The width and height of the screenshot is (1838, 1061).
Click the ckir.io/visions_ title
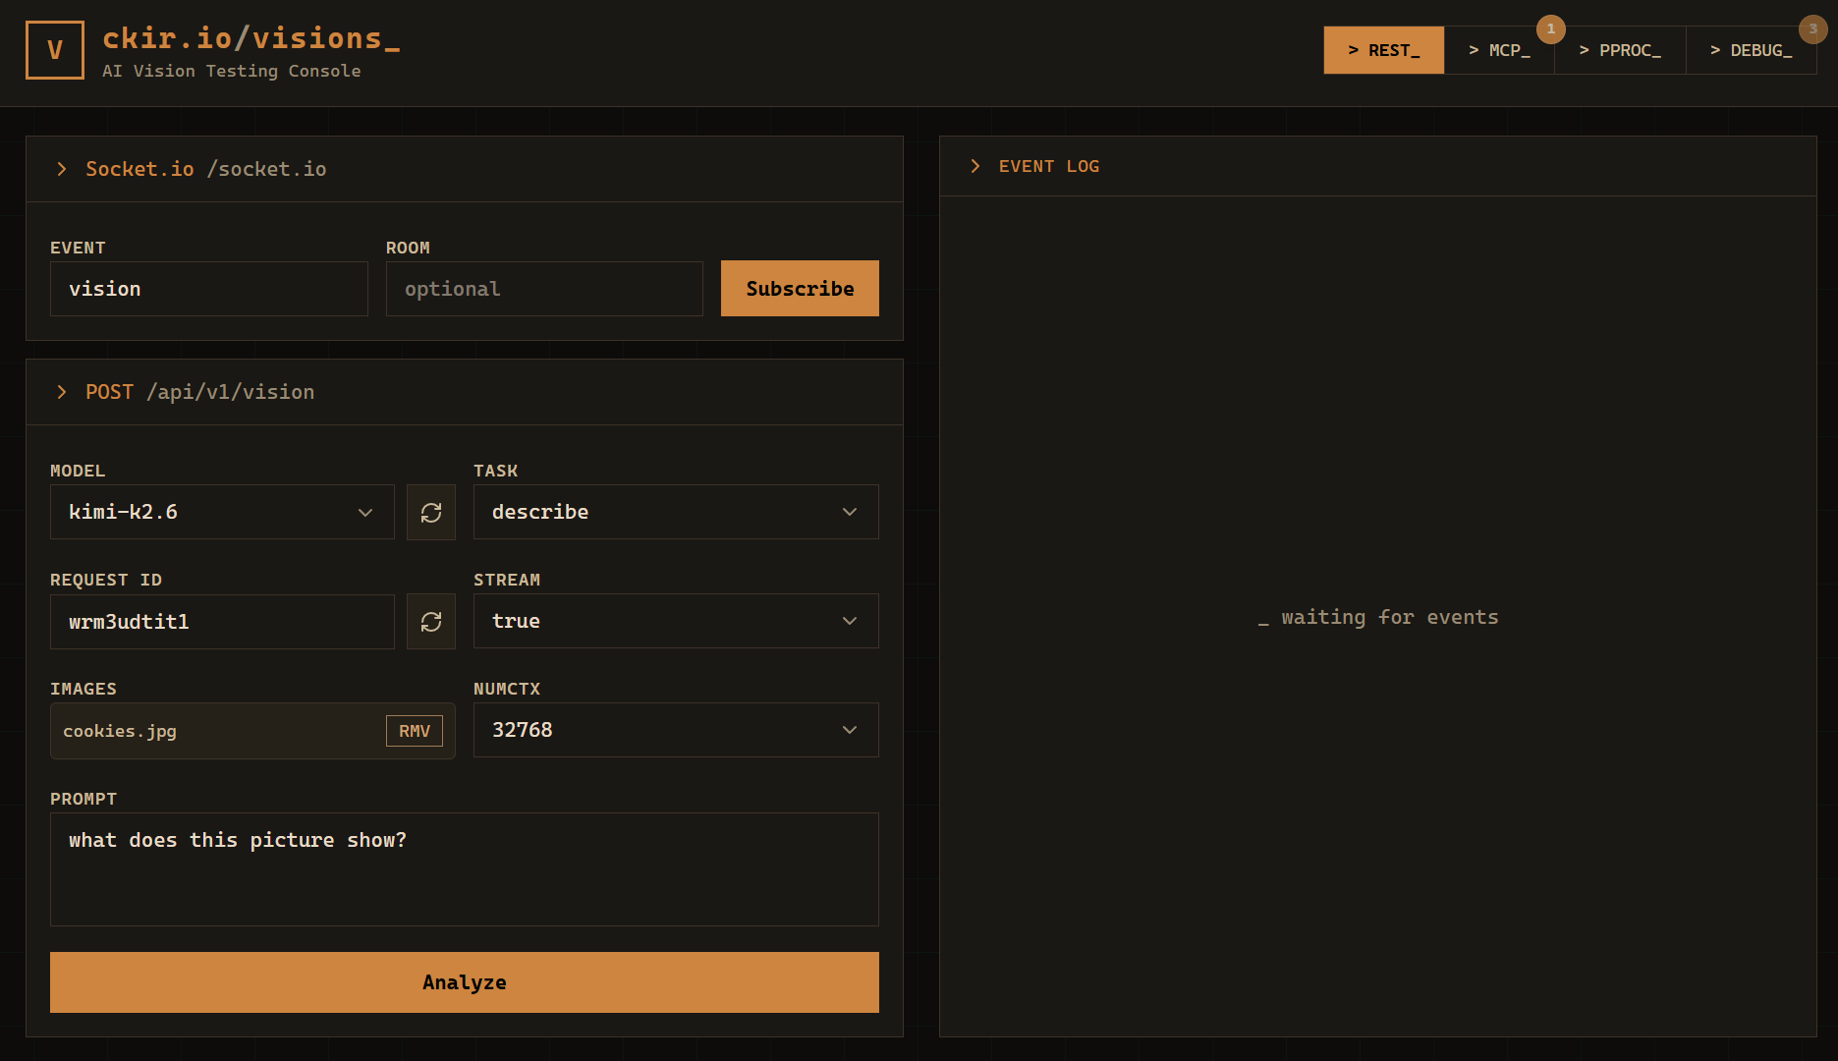pos(251,38)
